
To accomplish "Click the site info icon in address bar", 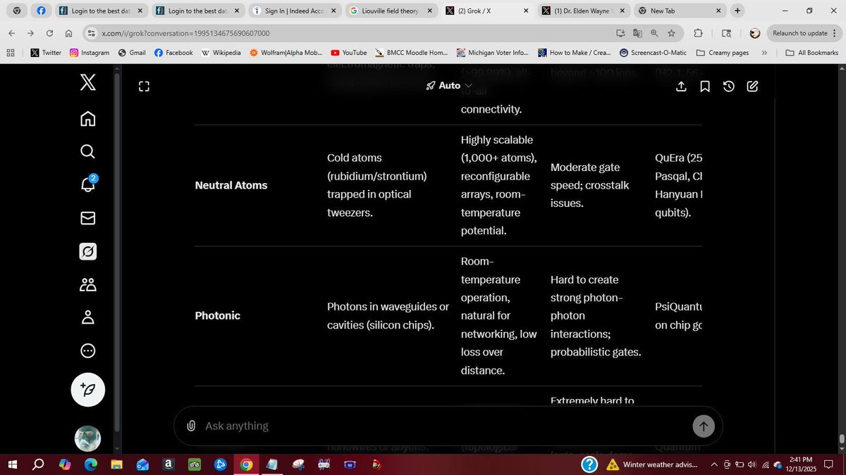I will point(90,33).
